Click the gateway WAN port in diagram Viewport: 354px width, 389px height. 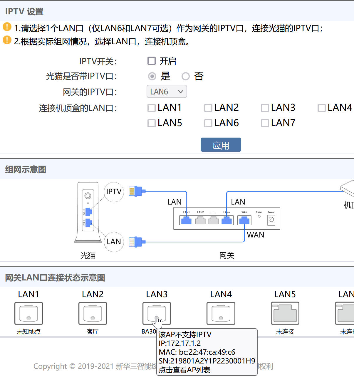pyautogui.click(x=244, y=220)
